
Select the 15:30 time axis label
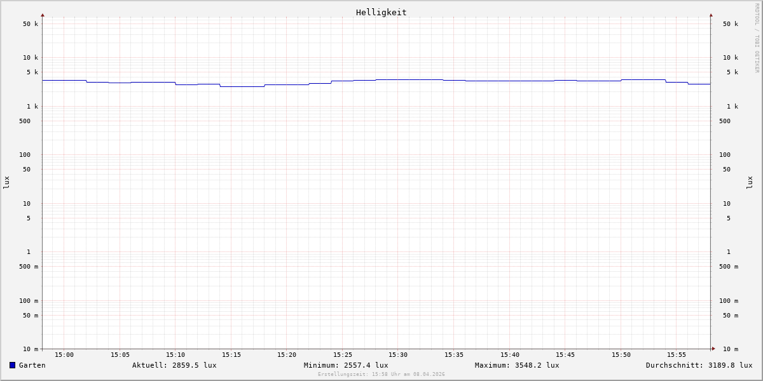tap(398, 355)
